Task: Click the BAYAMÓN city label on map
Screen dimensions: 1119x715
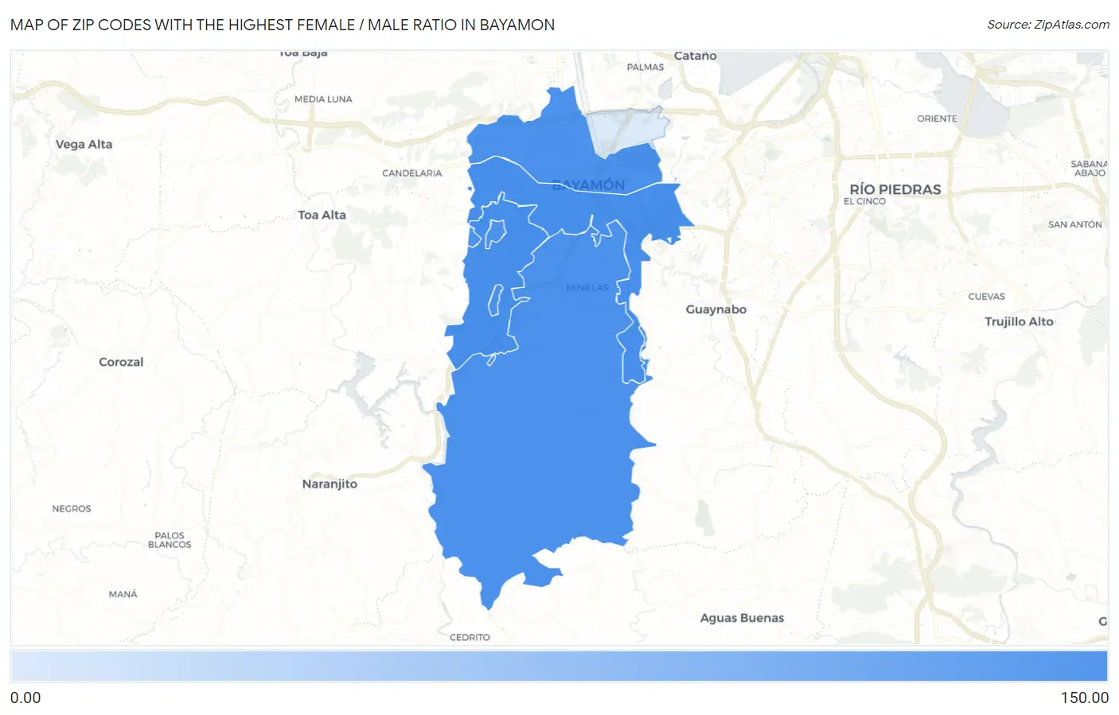Action: (588, 185)
